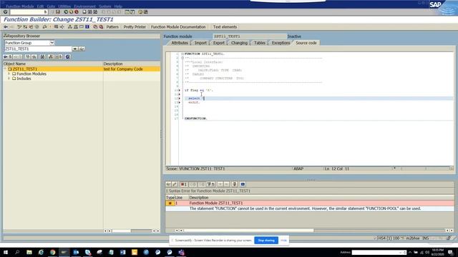Viewport: 458px width, 257px height.
Task: Click the back arrow in the application toolbar
Action: 6,27
